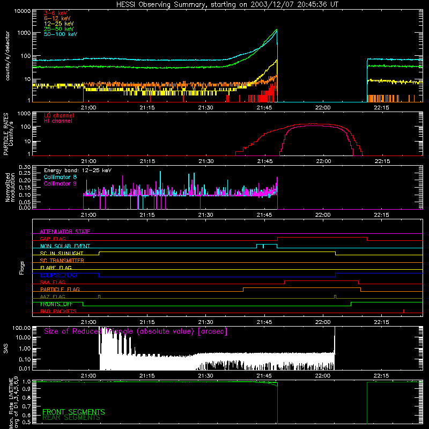
Task: Click the ECLIPSE_FLAG label
Action: (58, 275)
